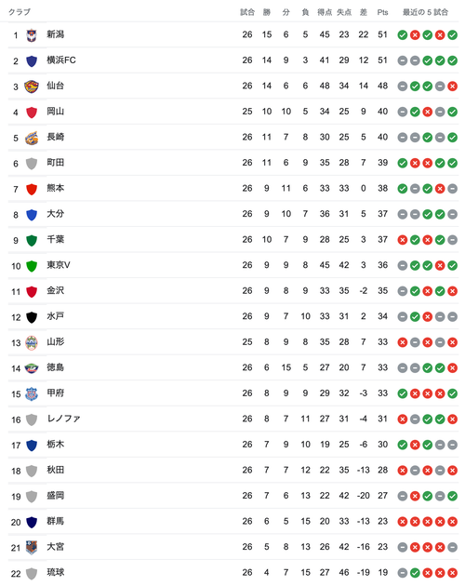This screenshot has height=586, width=465.
Task: Click the 仙台 team crest icon
Action: point(32,87)
